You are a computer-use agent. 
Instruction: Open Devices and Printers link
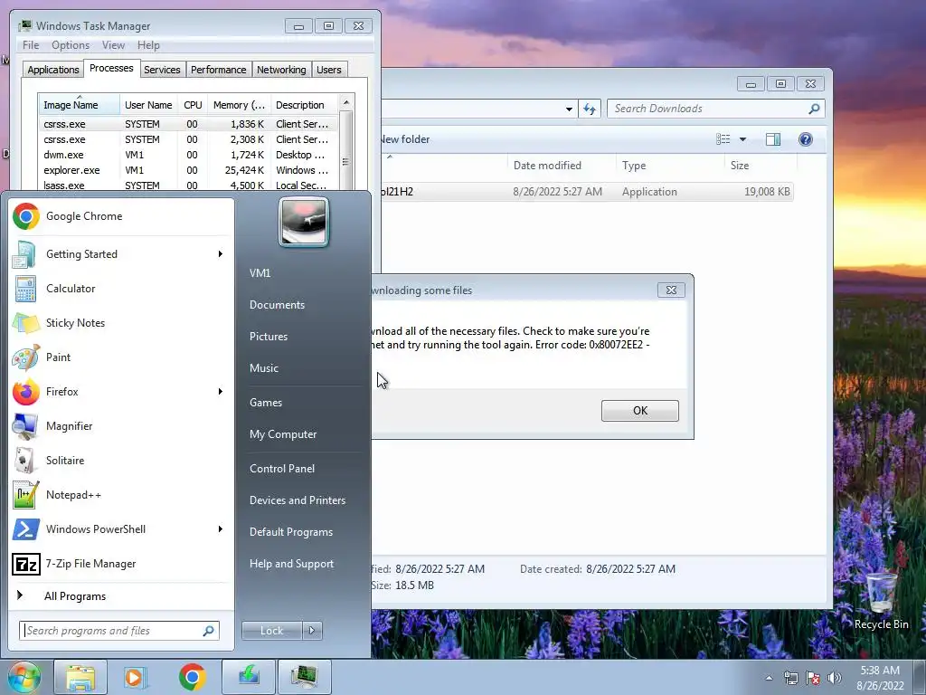pyautogui.click(x=297, y=500)
